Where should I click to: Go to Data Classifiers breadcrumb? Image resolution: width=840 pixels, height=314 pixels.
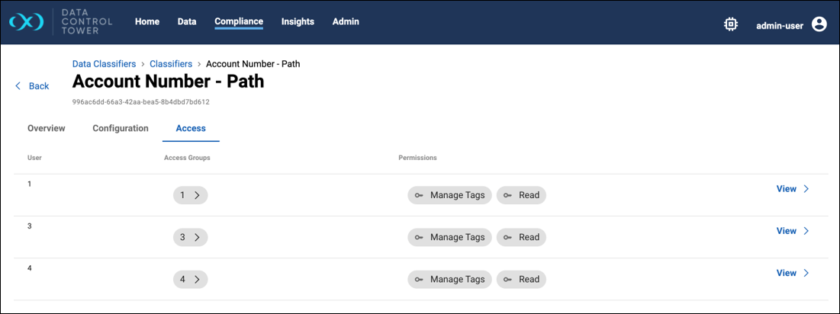(104, 64)
